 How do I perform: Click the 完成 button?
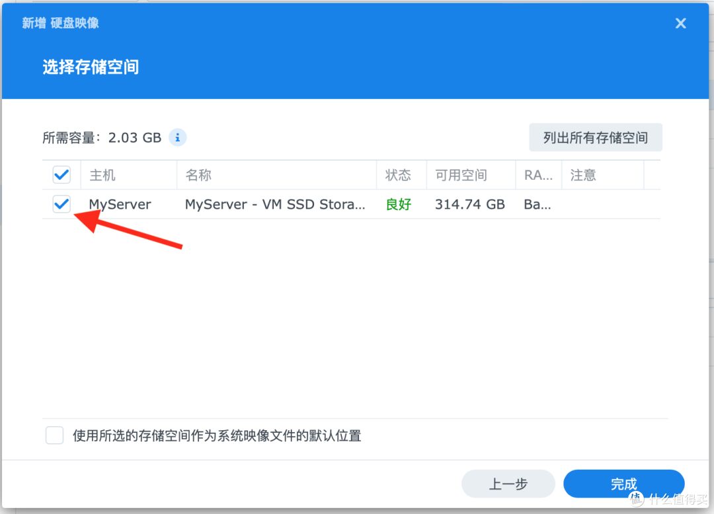point(623,484)
